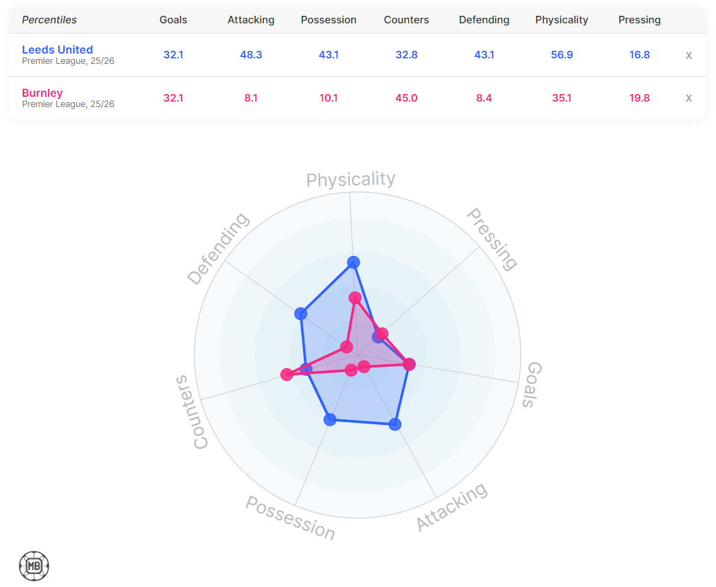Open the Leeds United team link
The width and height of the screenshot is (716, 587).
click(x=57, y=49)
